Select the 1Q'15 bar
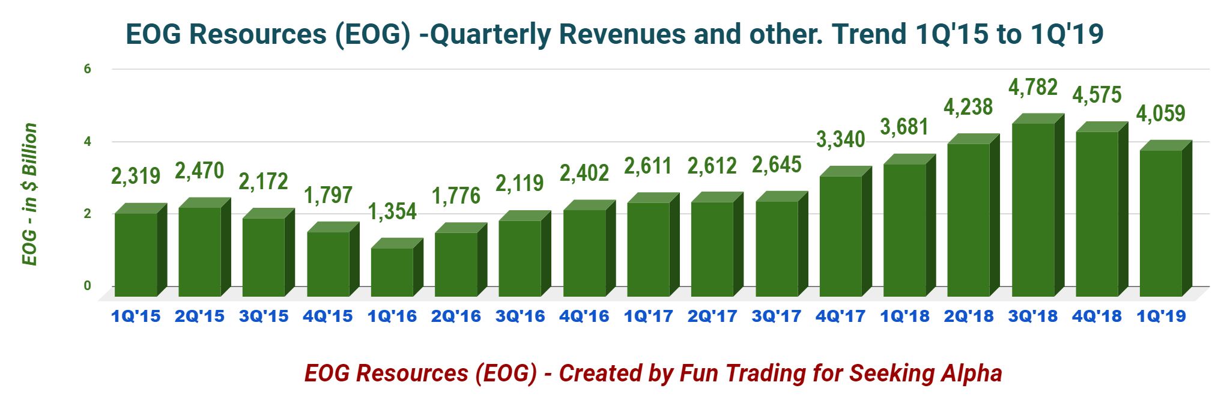This screenshot has height=406, width=1230. tap(141, 250)
